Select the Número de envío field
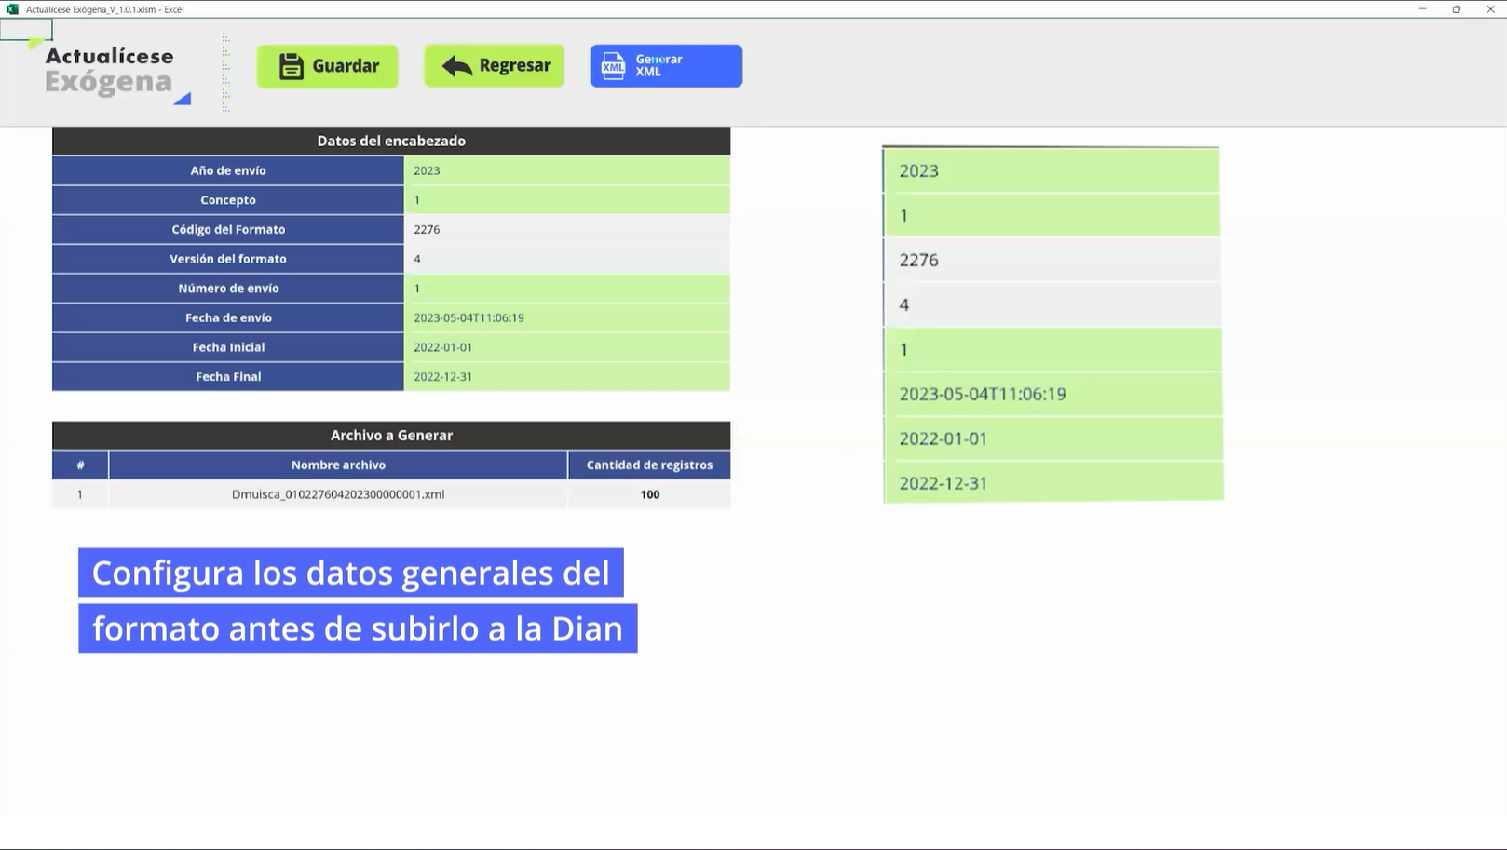Viewport: 1507px width, 850px height. tap(568, 288)
